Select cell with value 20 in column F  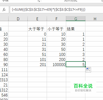pos(57,39)
